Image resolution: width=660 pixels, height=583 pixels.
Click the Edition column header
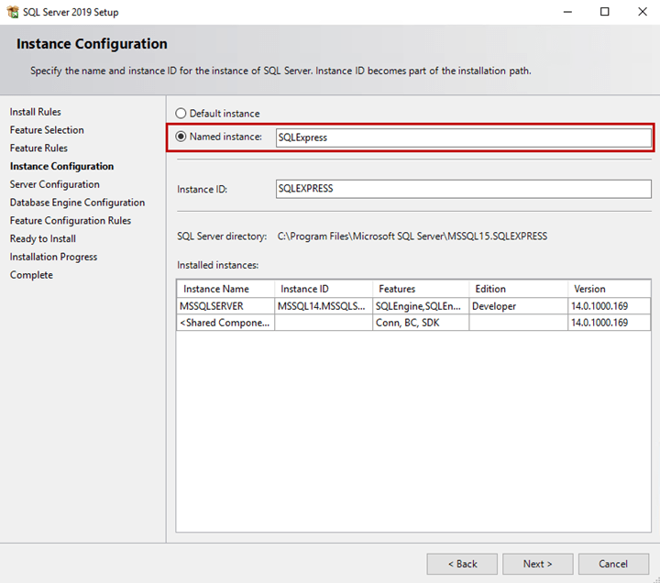pyautogui.click(x=518, y=289)
